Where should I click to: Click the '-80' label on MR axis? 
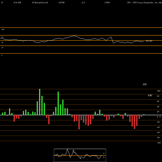[x=158, y=138]
